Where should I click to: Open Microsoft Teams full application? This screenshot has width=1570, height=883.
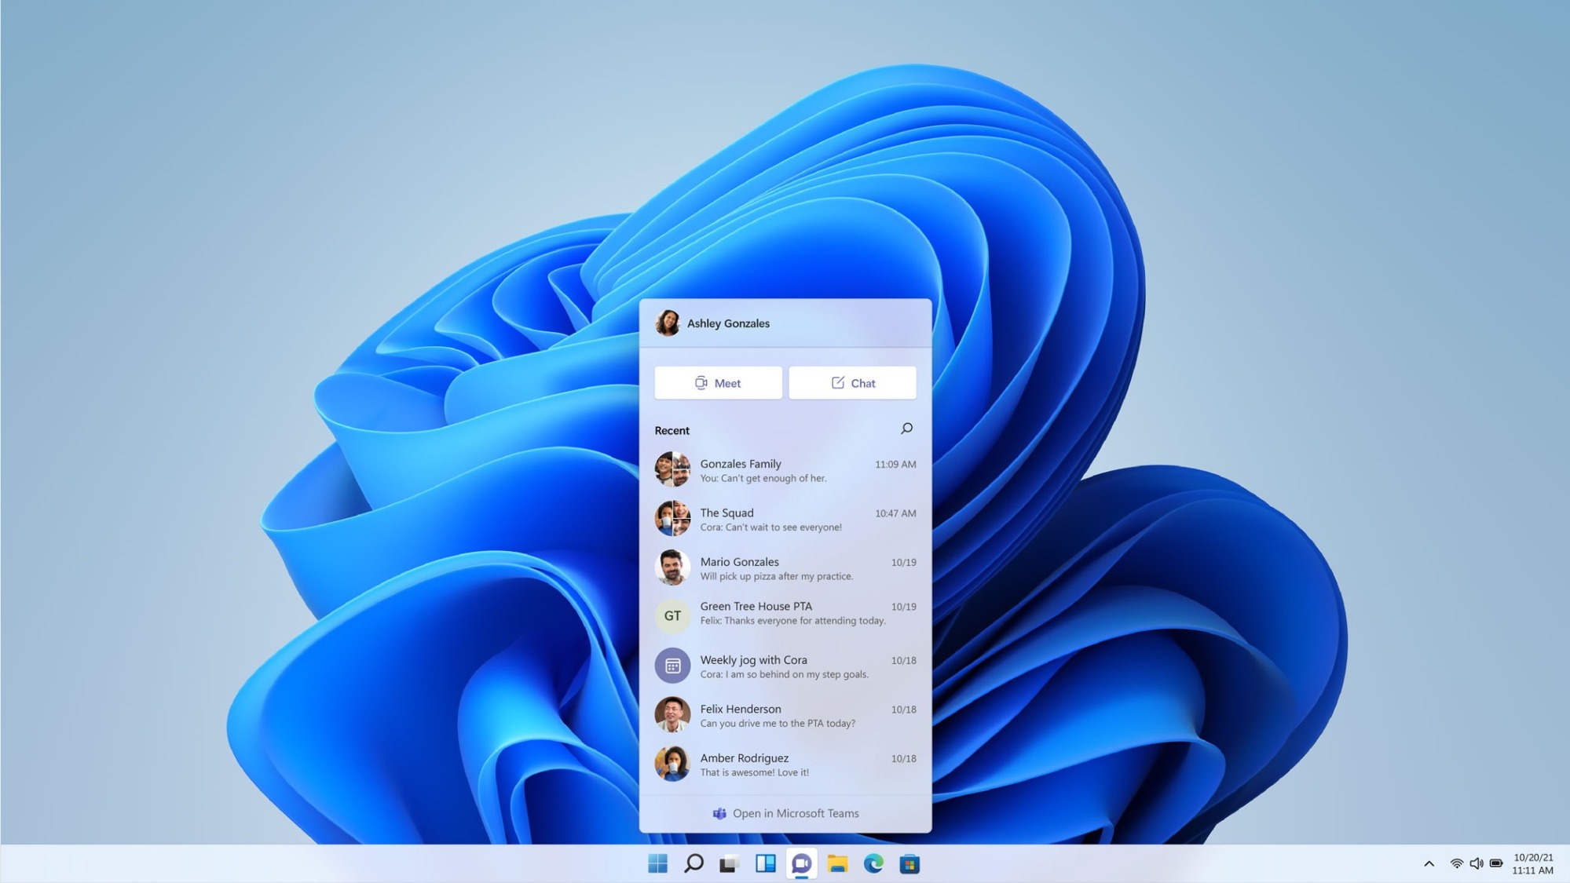(785, 813)
